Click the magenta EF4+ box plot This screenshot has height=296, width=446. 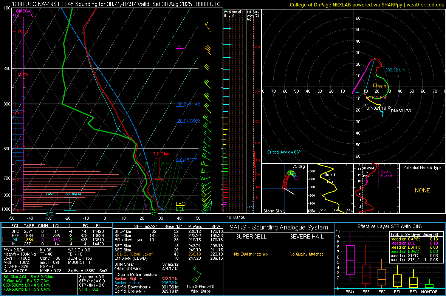click(x=350, y=257)
